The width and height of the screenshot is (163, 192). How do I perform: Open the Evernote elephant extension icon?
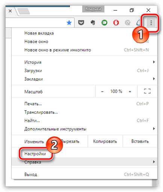click(93, 23)
